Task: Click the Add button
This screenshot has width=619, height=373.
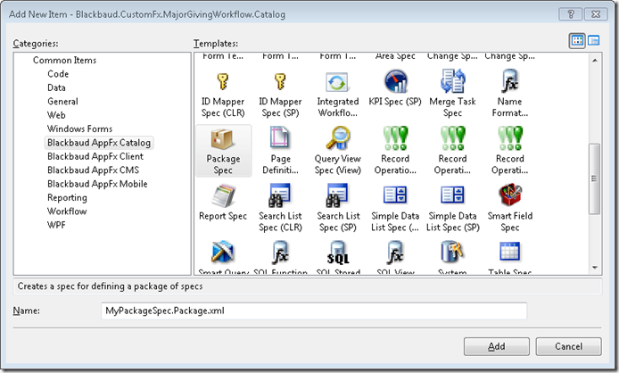Action: pyautogui.click(x=497, y=346)
